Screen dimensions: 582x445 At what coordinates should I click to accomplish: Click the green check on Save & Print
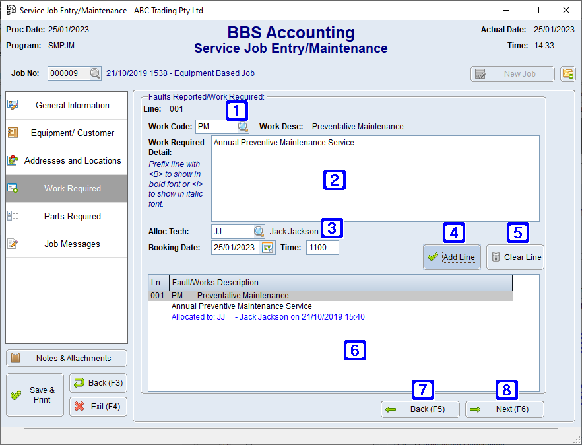pos(16,394)
